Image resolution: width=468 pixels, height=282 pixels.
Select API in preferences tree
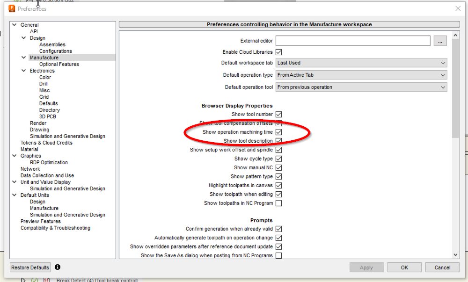coord(34,31)
